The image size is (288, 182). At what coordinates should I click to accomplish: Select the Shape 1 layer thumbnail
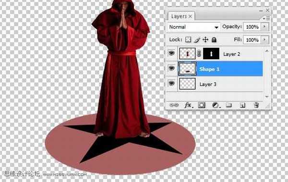(187, 69)
